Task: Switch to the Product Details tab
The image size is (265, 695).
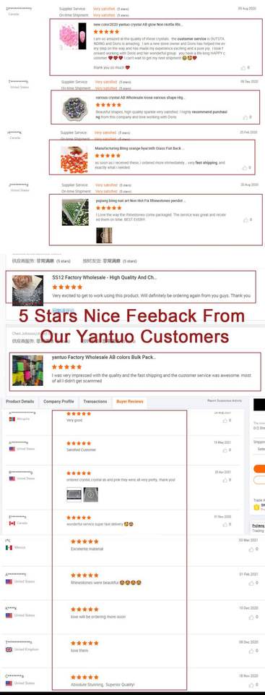Action: [x=20, y=402]
